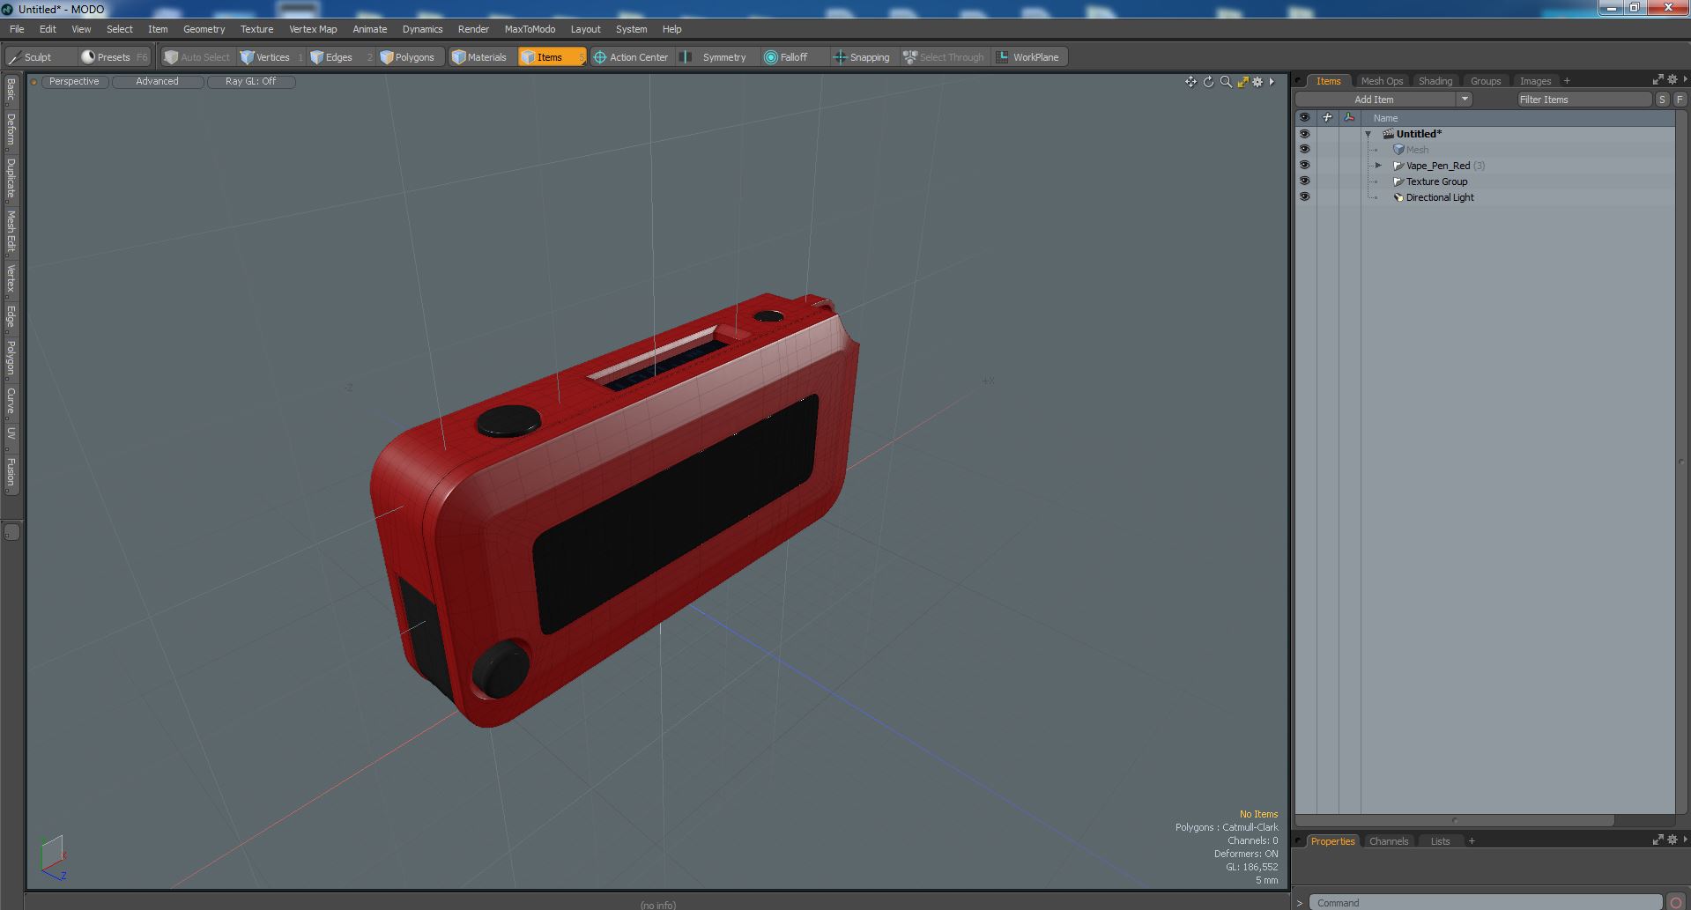Open the Add Item dropdown arrow
Screen dimensions: 1691x910
1465,100
